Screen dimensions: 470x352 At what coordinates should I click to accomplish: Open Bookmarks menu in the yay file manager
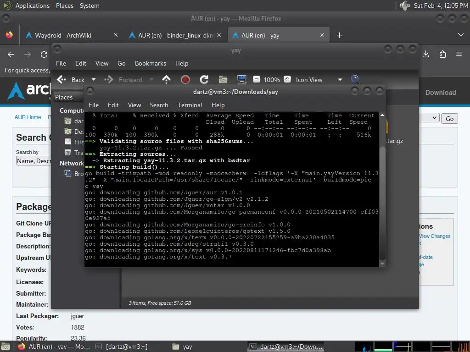[151, 63]
